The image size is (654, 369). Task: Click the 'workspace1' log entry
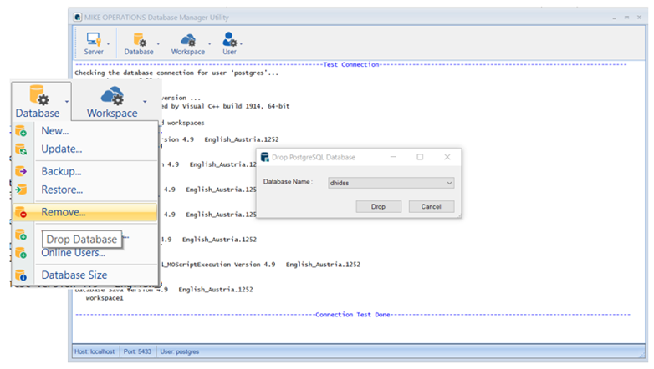coord(105,298)
